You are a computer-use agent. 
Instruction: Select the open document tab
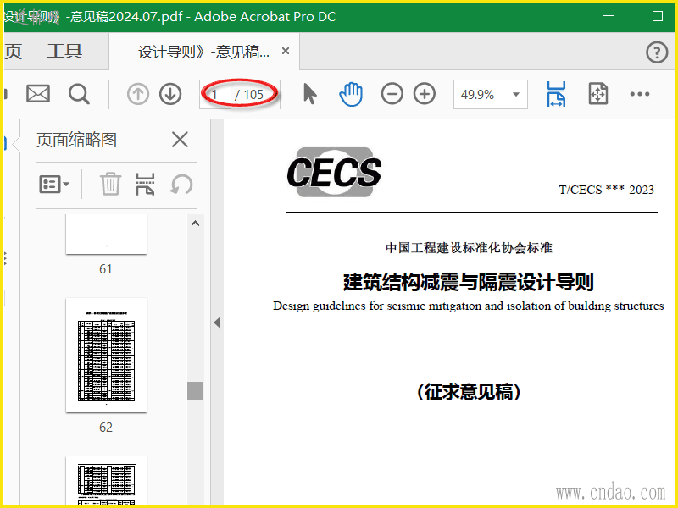pos(203,52)
